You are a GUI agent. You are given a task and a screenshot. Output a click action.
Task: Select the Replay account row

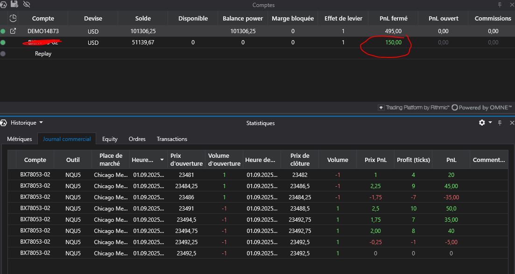pos(43,54)
